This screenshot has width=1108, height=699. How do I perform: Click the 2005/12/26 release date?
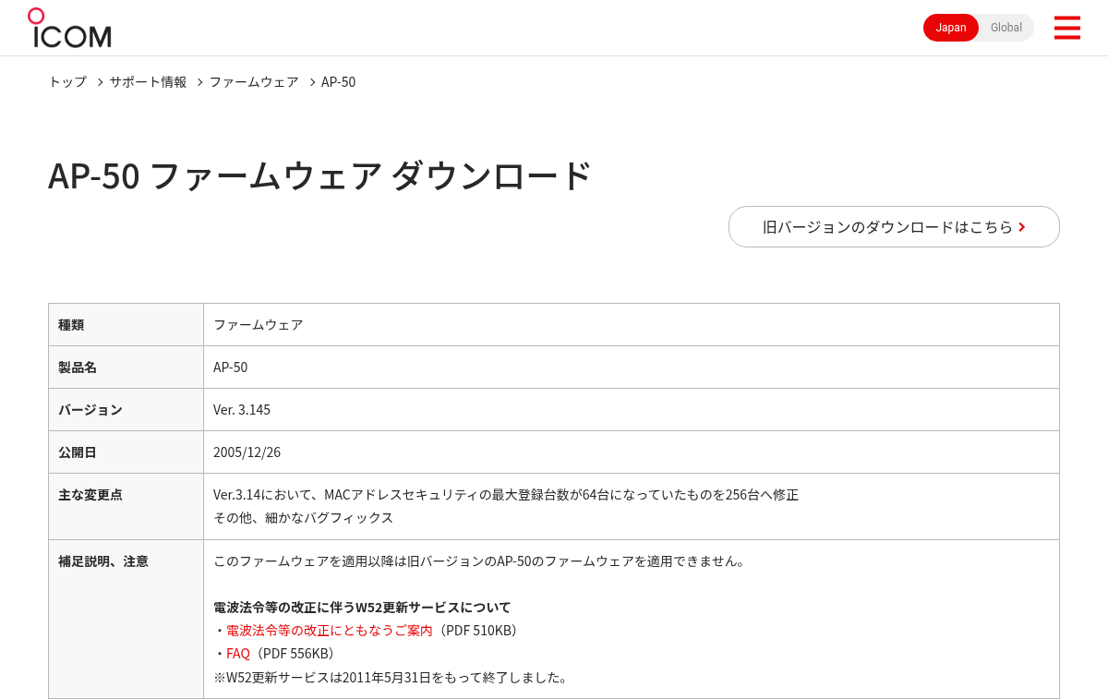point(247,452)
